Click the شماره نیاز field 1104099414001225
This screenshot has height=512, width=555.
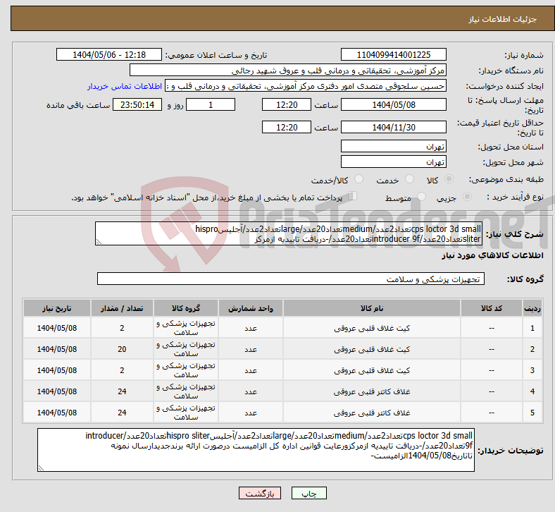coord(393,54)
